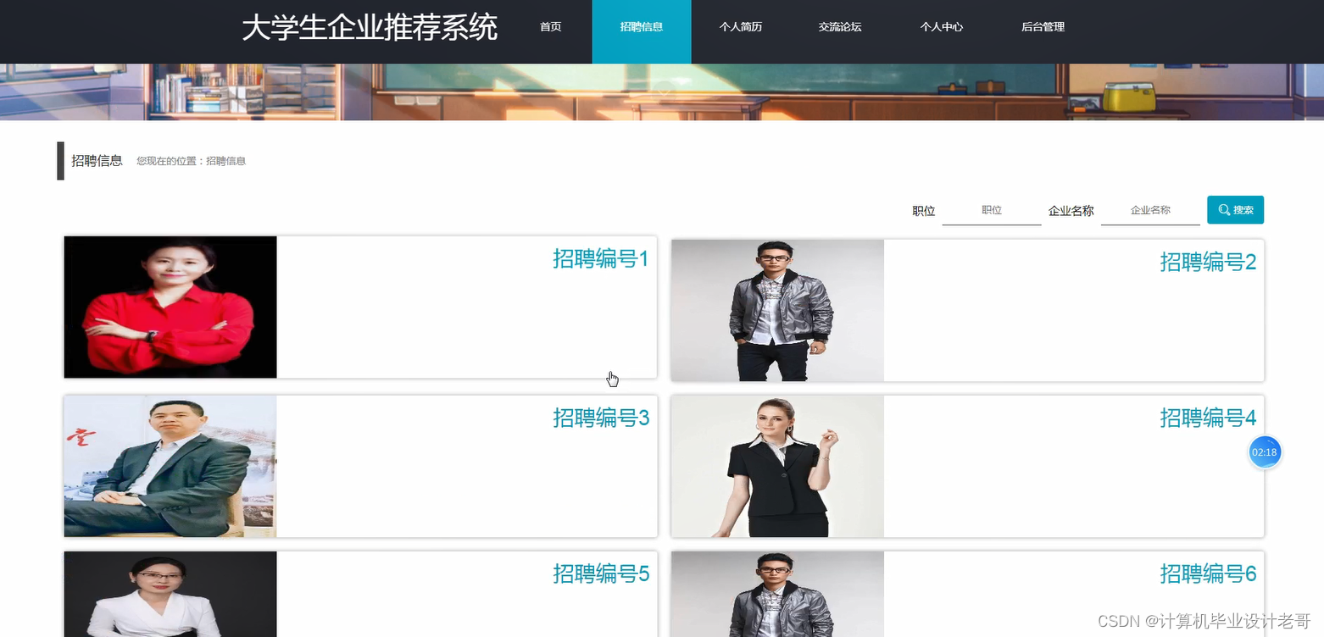
Task: Open 交流论坛 from the top menu
Action: pos(840,27)
